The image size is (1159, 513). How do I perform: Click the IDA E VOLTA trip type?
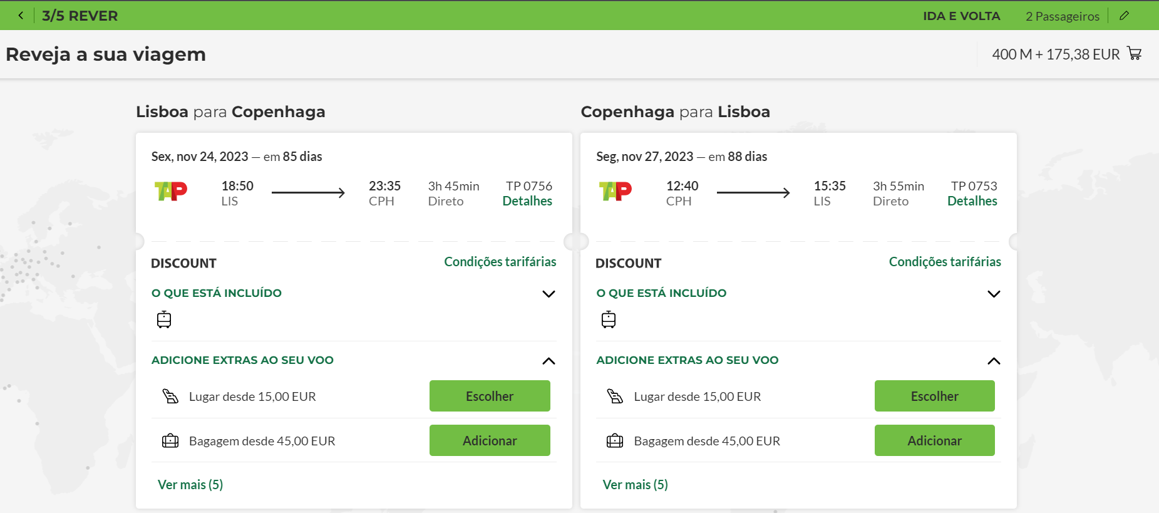pyautogui.click(x=961, y=16)
